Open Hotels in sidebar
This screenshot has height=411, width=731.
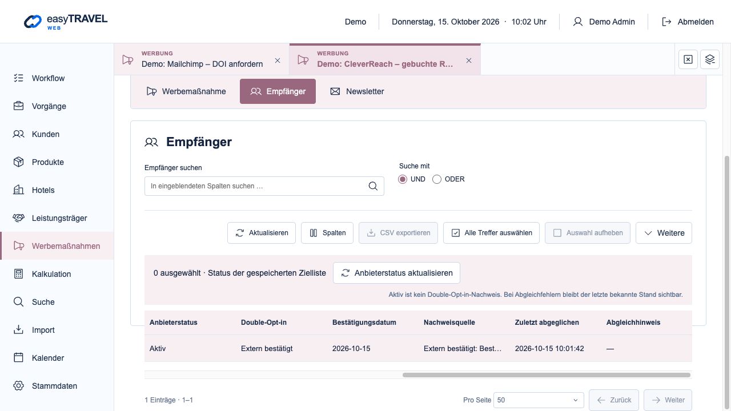pyautogui.click(x=57, y=190)
